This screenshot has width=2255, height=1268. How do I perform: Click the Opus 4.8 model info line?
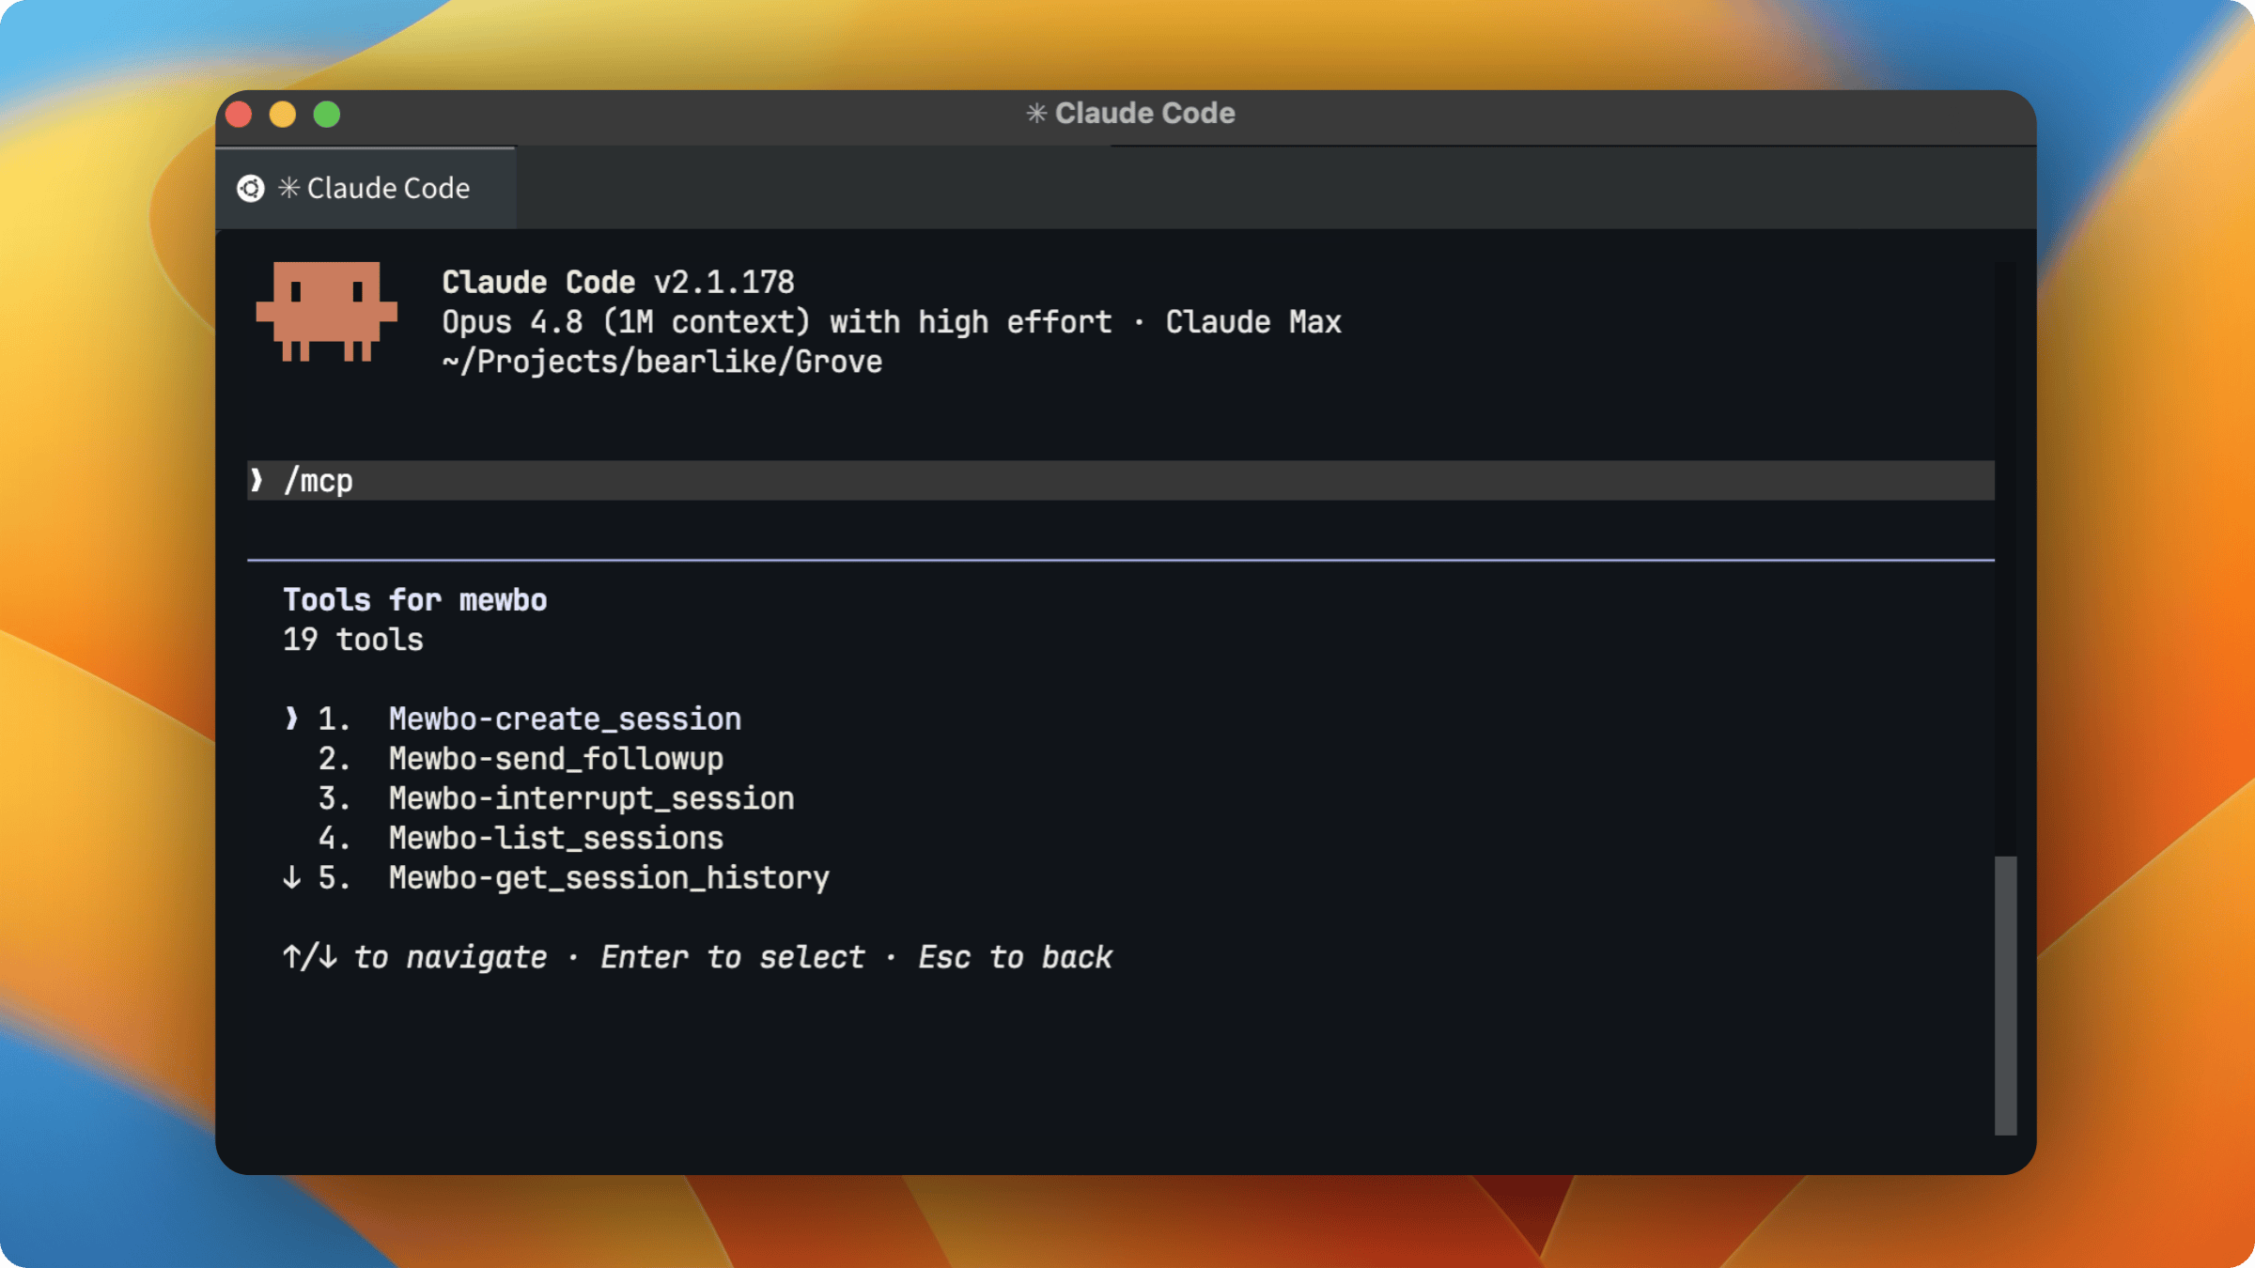pos(892,322)
